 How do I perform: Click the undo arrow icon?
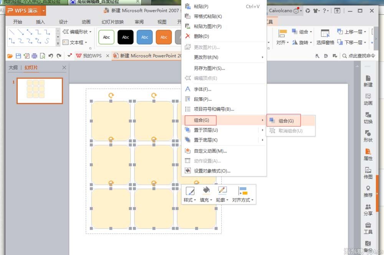(51, 56)
